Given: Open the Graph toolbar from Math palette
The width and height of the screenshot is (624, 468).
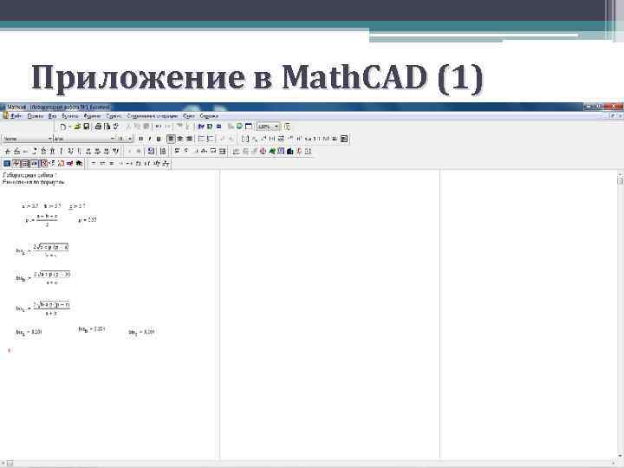Looking at the screenshot, I should [16, 163].
